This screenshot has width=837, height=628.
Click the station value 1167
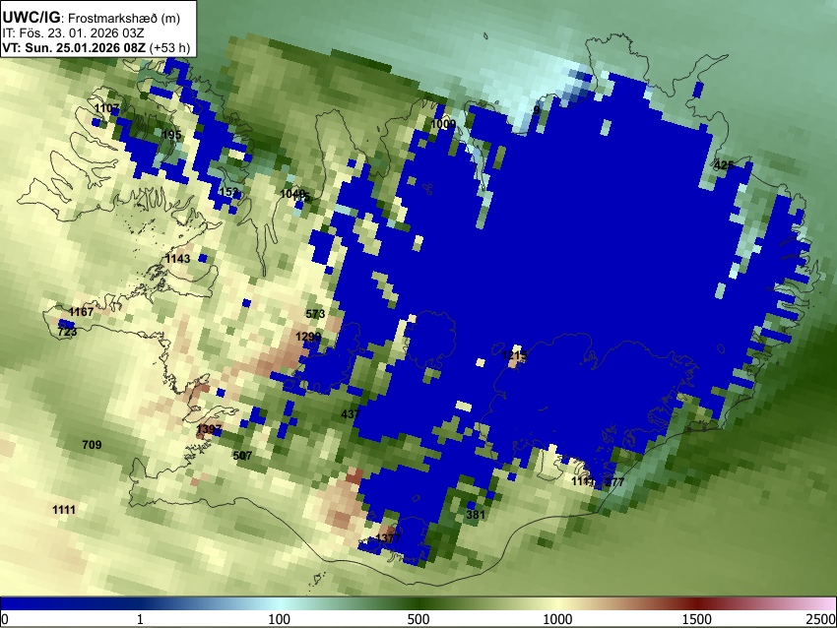tap(81, 312)
